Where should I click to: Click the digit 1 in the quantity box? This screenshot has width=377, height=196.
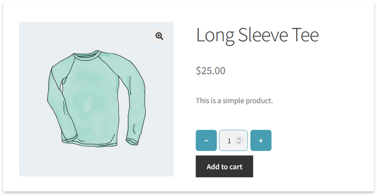[229, 141]
